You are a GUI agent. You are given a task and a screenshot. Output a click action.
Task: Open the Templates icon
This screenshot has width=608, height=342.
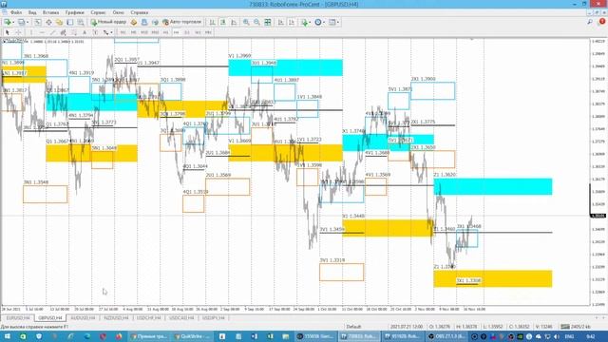point(332,23)
